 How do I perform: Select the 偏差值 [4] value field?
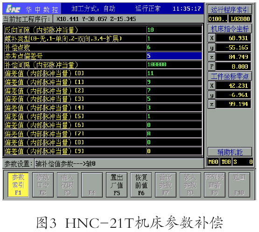[174, 108]
